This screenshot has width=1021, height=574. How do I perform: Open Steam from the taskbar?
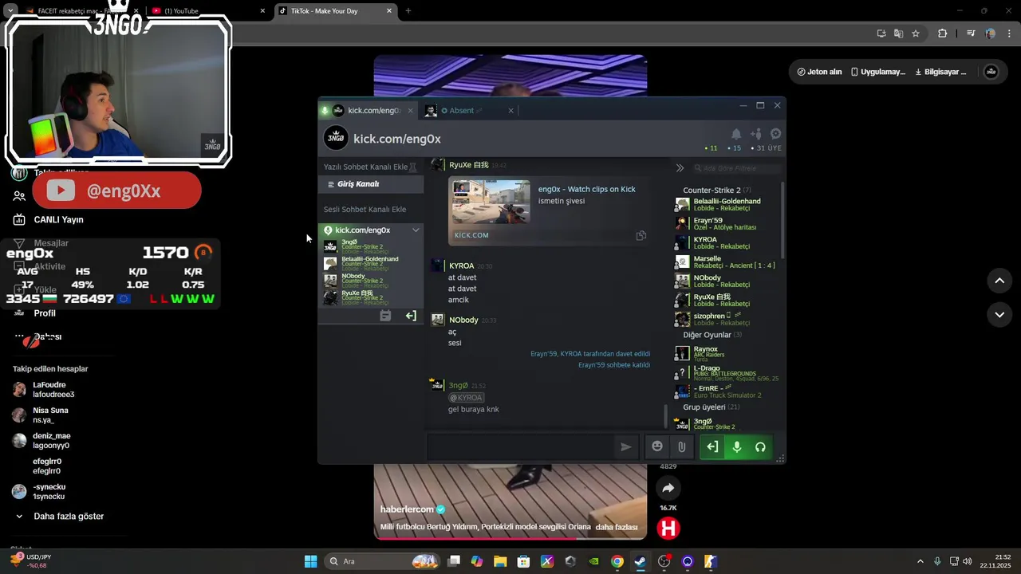(640, 561)
